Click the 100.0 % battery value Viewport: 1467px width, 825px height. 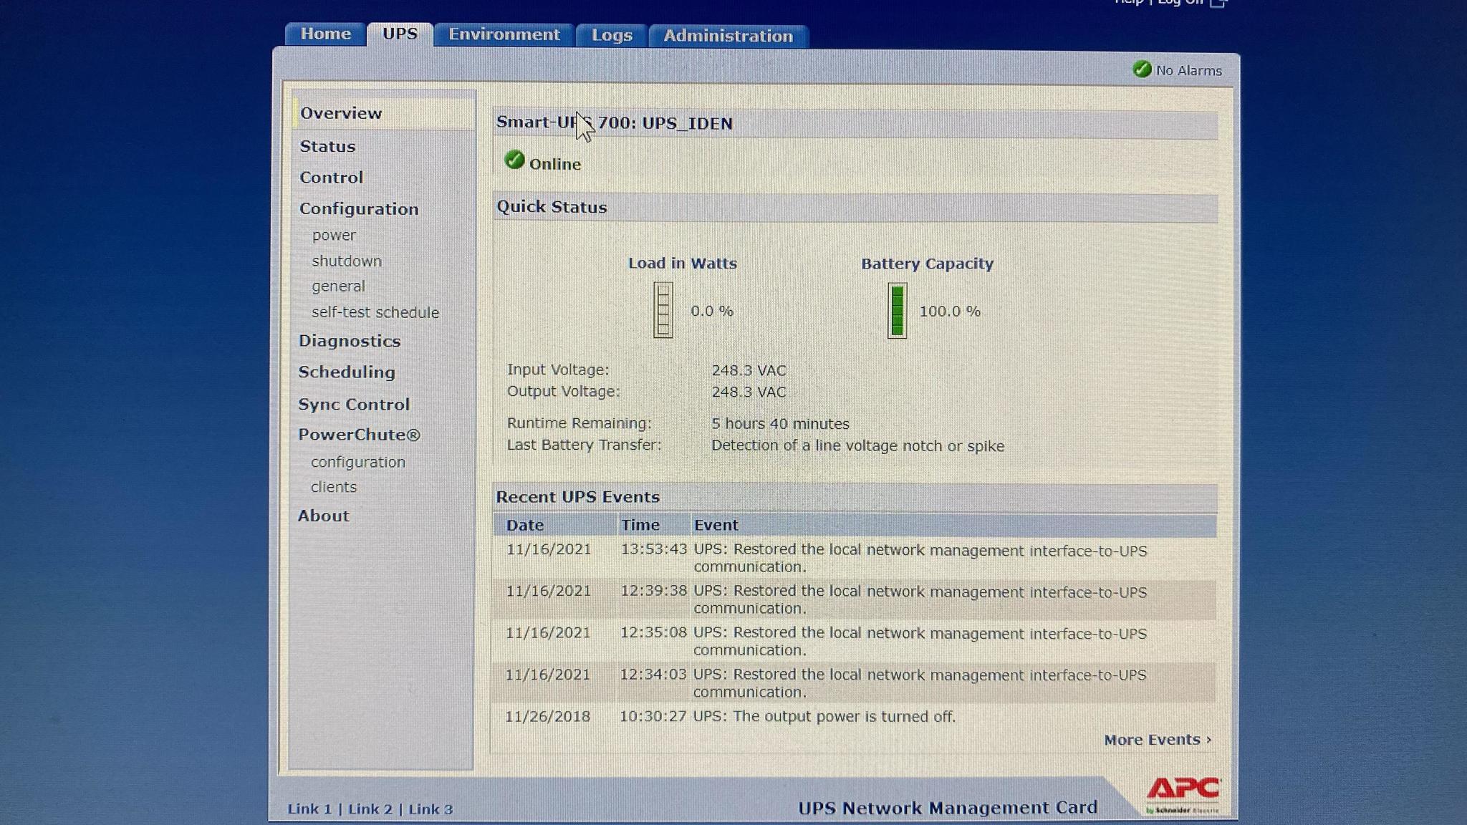click(x=950, y=312)
